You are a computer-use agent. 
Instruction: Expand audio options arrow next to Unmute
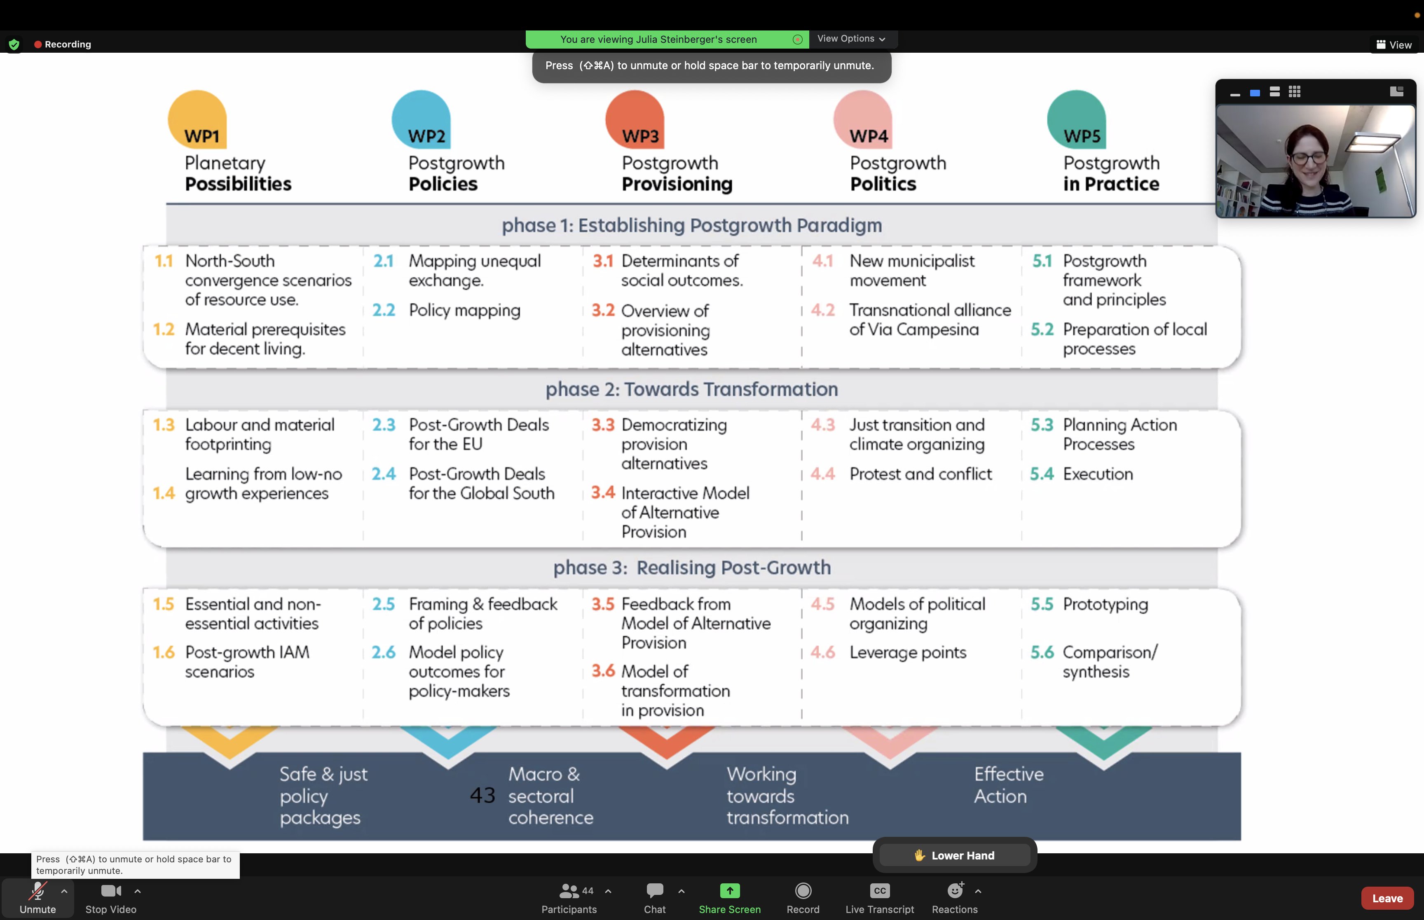(x=64, y=891)
